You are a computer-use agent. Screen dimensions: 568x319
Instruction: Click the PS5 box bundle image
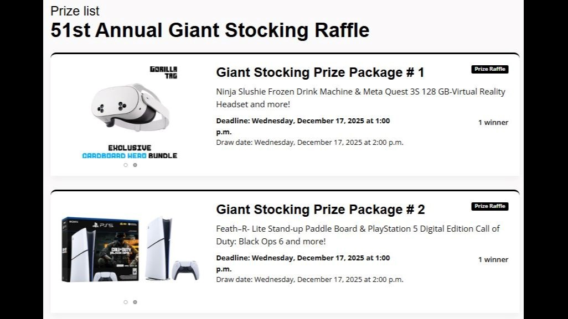100,249
